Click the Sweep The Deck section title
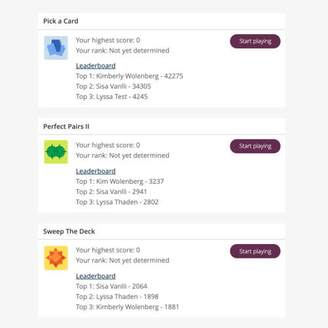Image resolution: width=328 pixels, height=328 pixels. click(x=69, y=232)
